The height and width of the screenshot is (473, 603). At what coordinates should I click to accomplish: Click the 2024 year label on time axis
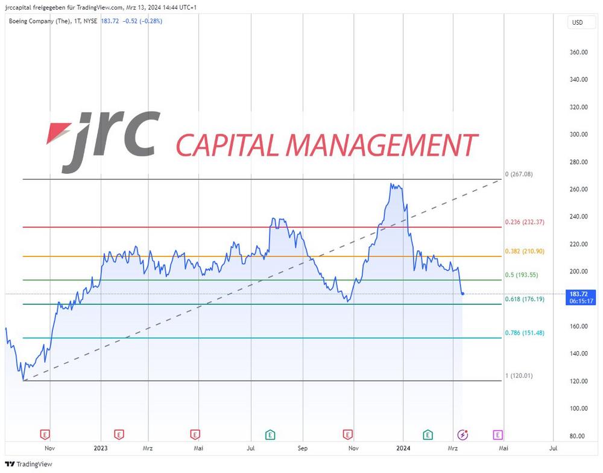[x=403, y=448]
